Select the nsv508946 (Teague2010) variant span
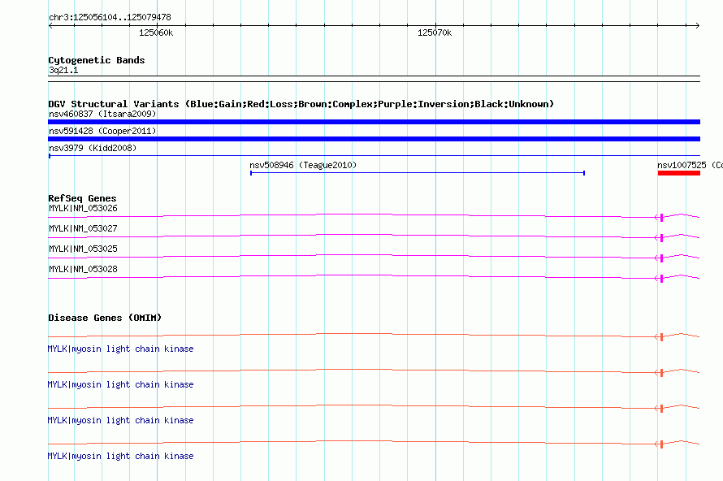 click(x=418, y=173)
